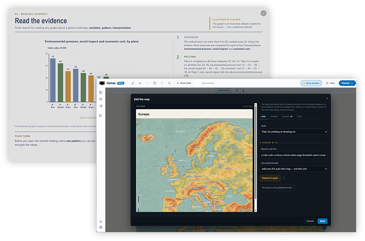Image resolution: width=365 pixels, height=241 pixels.
Task: Click the bar labeled 55 in chart
Action: [x=76, y=85]
